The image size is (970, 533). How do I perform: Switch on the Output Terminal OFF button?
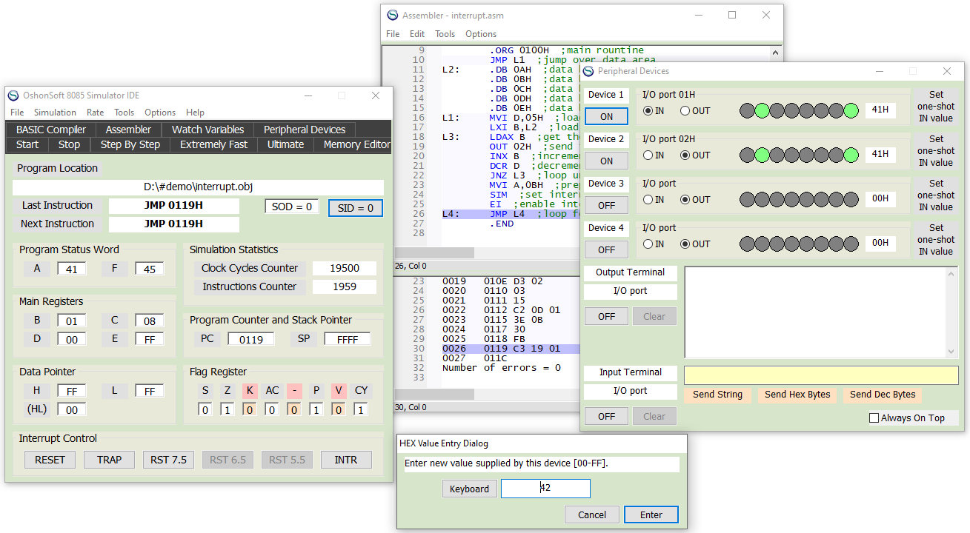coord(607,316)
